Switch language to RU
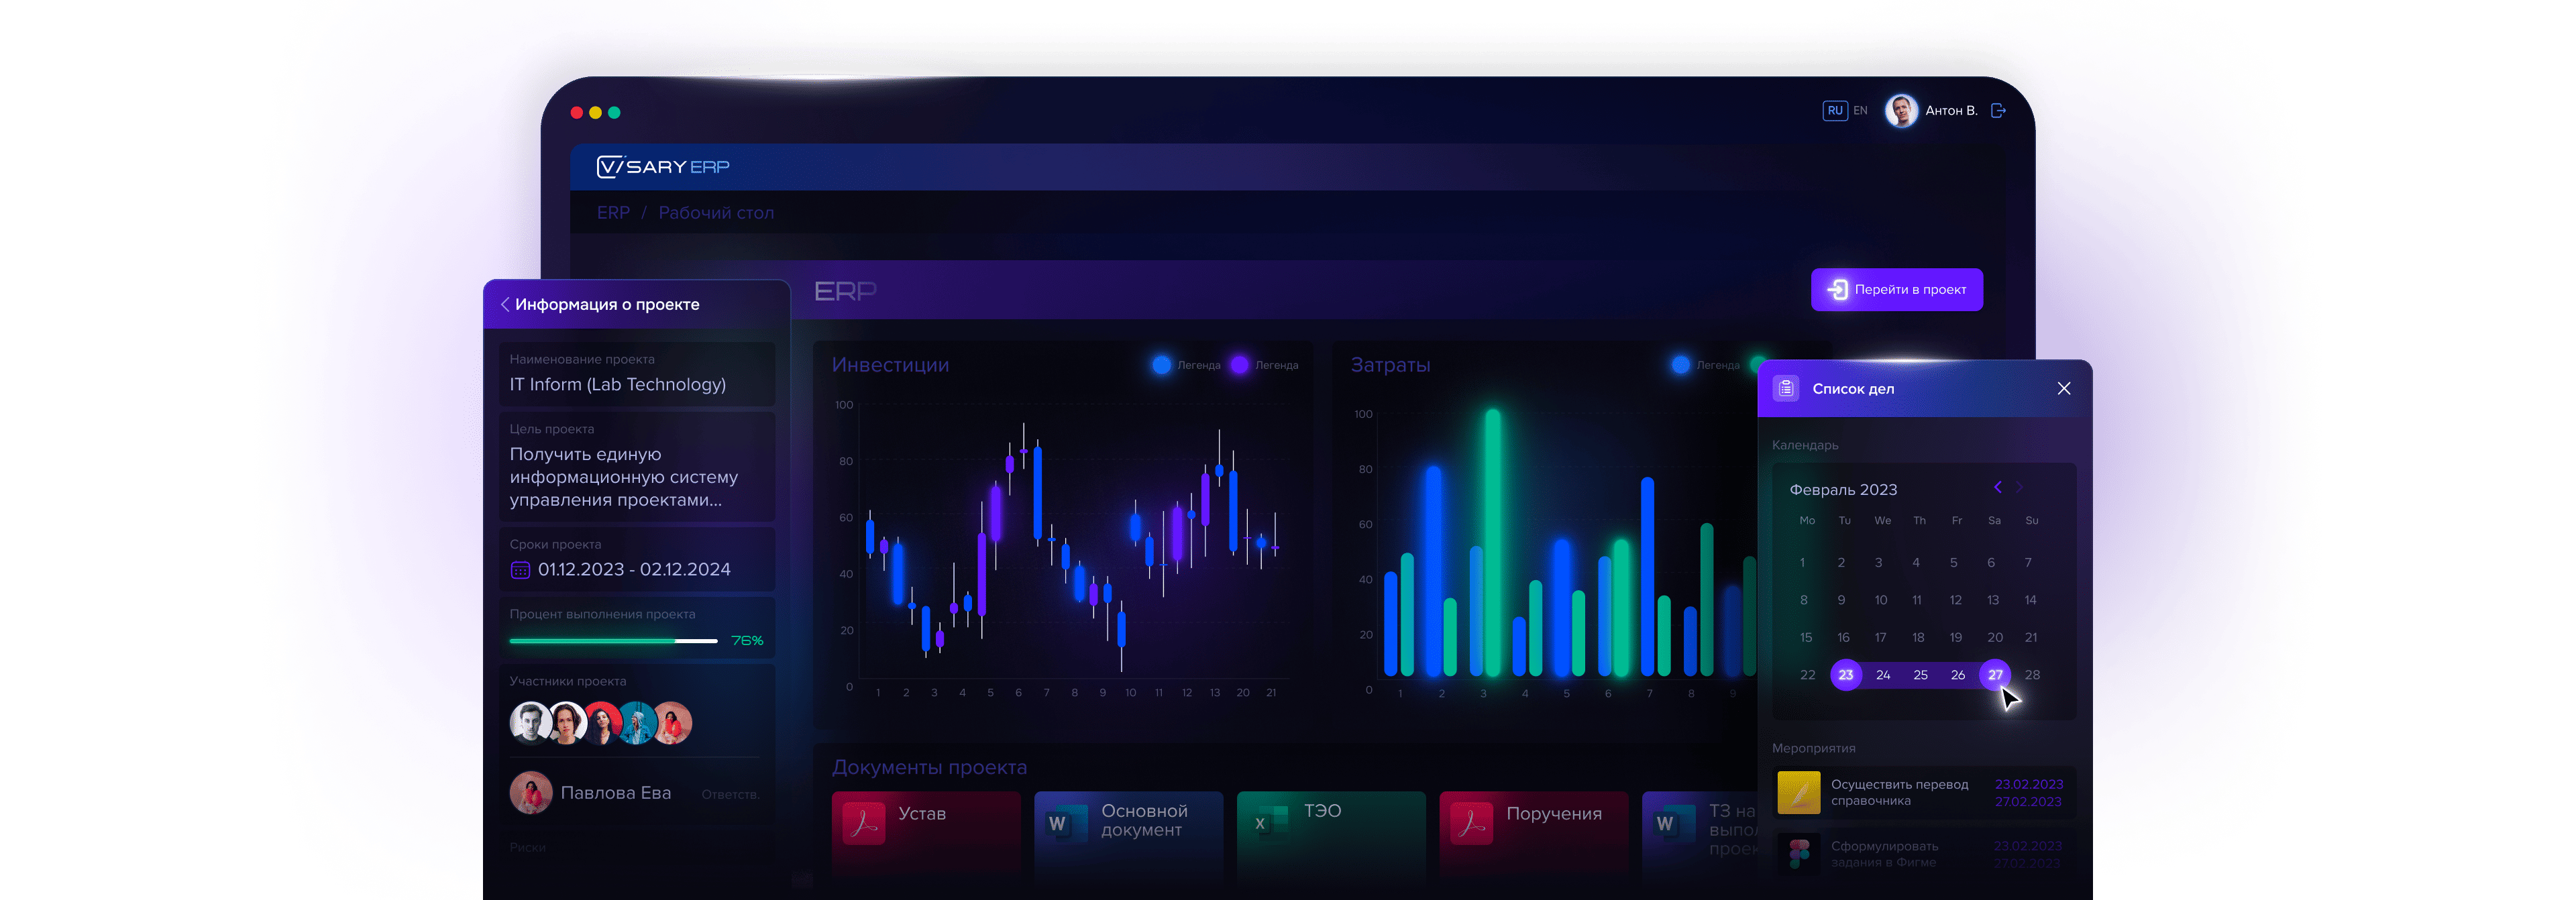2576x900 pixels. pos(1834,111)
